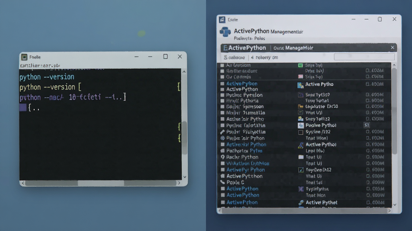Click the icon next to bold 'Active Pytho' entry
The image size is (412, 231).
point(300,85)
